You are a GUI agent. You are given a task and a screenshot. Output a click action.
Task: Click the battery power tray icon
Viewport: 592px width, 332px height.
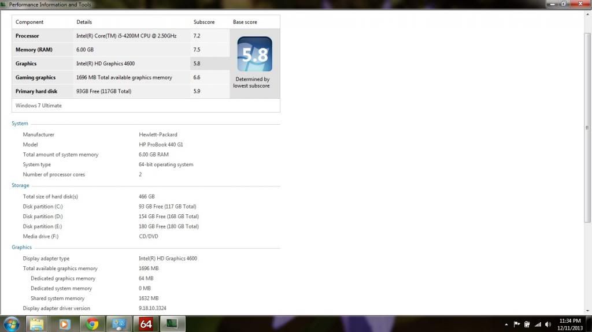[x=527, y=324]
